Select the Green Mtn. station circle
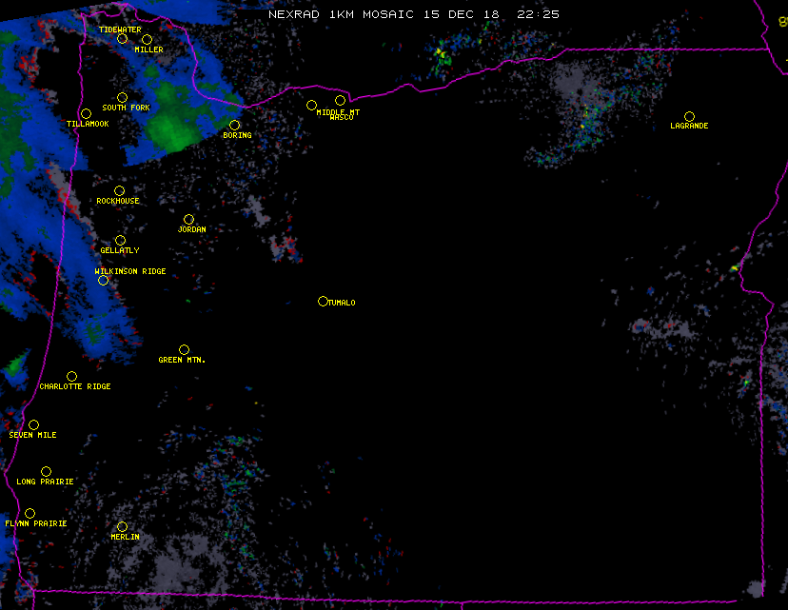The height and width of the screenshot is (610, 788). click(x=184, y=349)
